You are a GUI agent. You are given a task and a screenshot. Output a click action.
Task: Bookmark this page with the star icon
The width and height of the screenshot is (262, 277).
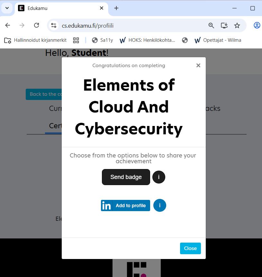(x=237, y=25)
